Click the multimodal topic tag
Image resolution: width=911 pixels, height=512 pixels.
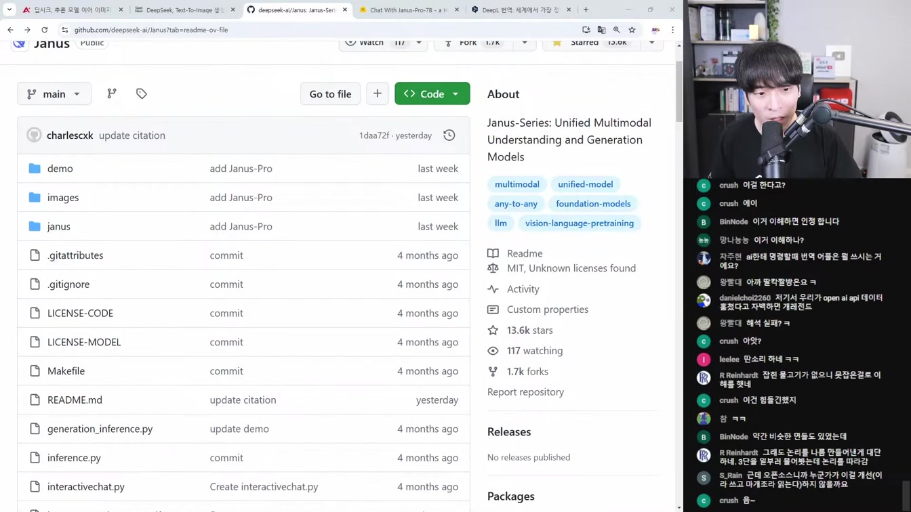[517, 184]
